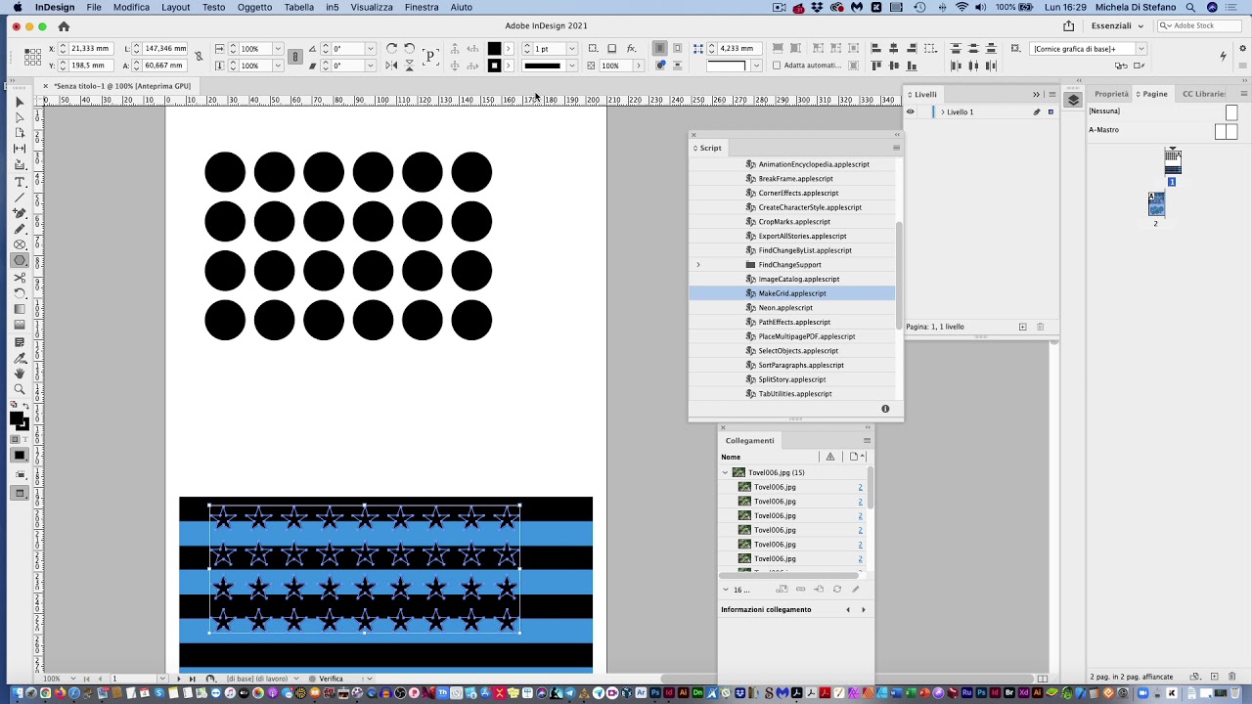
Task: Open the stroke weight 1 pt dropdown
Action: 572,48
